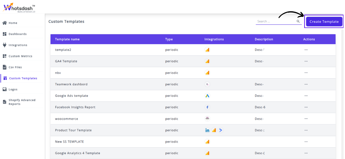Go to Home in sidebar
345x159 pixels.
click(13, 23)
